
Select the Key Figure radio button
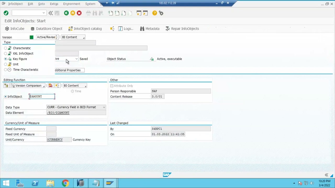[5, 59]
